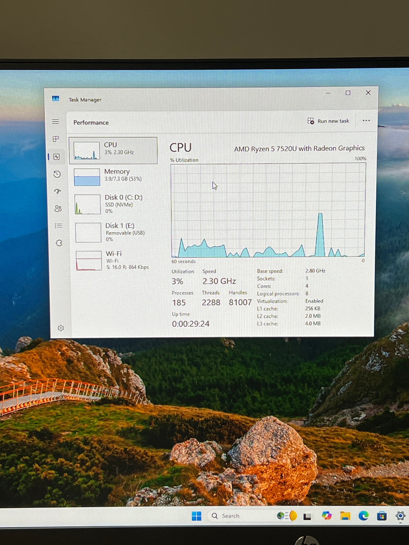409x545 pixels.
Task: Click the base speed '2.80 GHz' value
Action: (315, 271)
